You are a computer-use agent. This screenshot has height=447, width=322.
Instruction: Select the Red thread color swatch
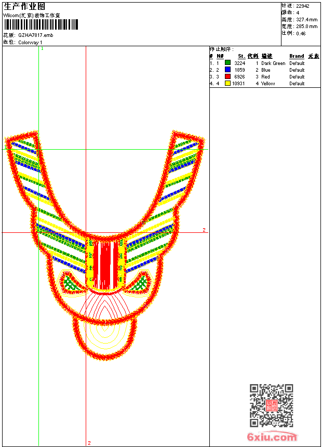[x=227, y=76]
